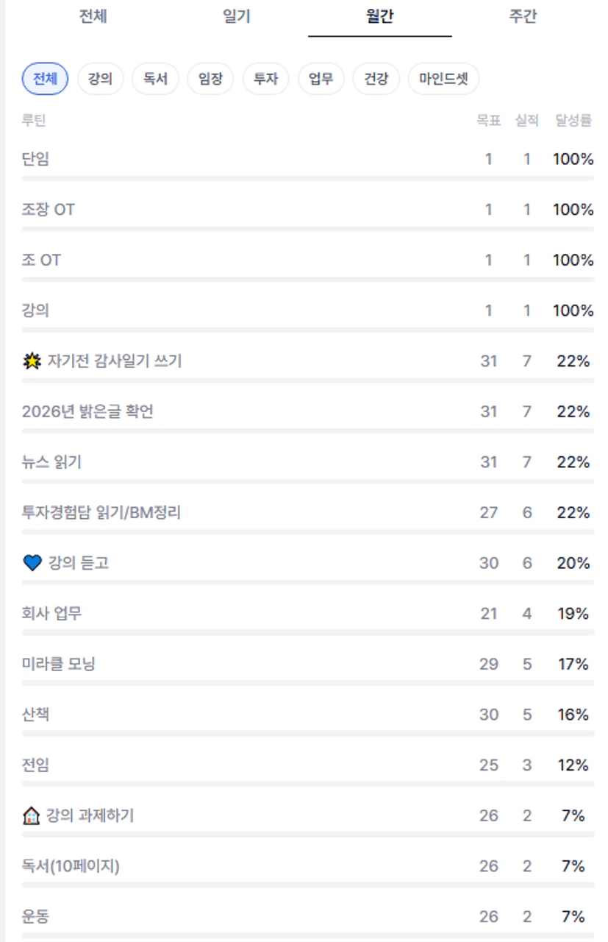Screen dimensions: 608x942
Task: Select the 전체 tab in the top bar
Action: [x=93, y=17]
